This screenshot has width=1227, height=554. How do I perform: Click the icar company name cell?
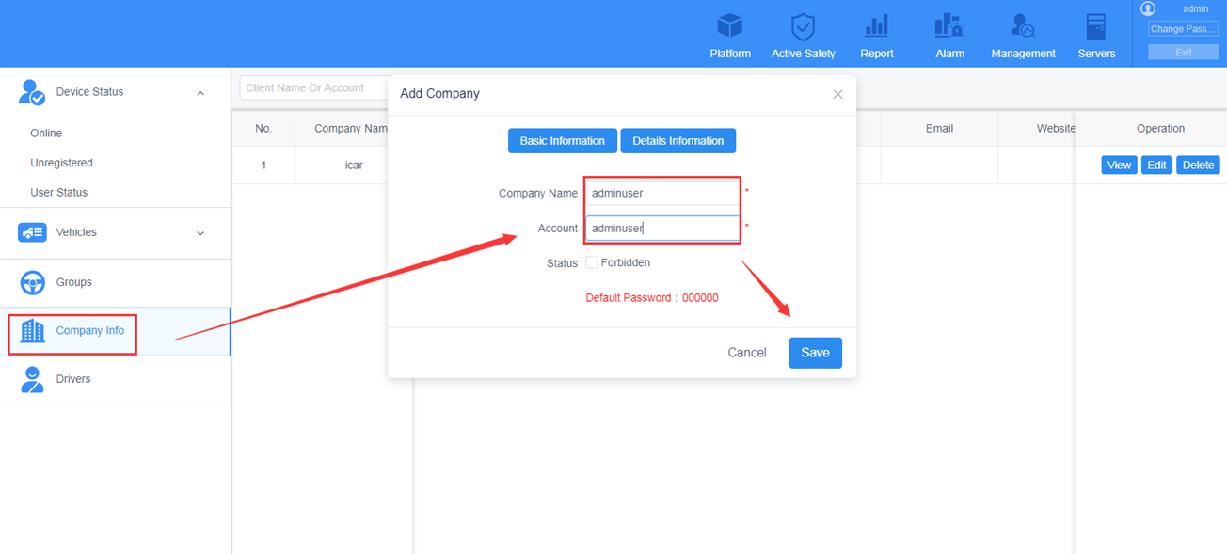[x=354, y=166]
